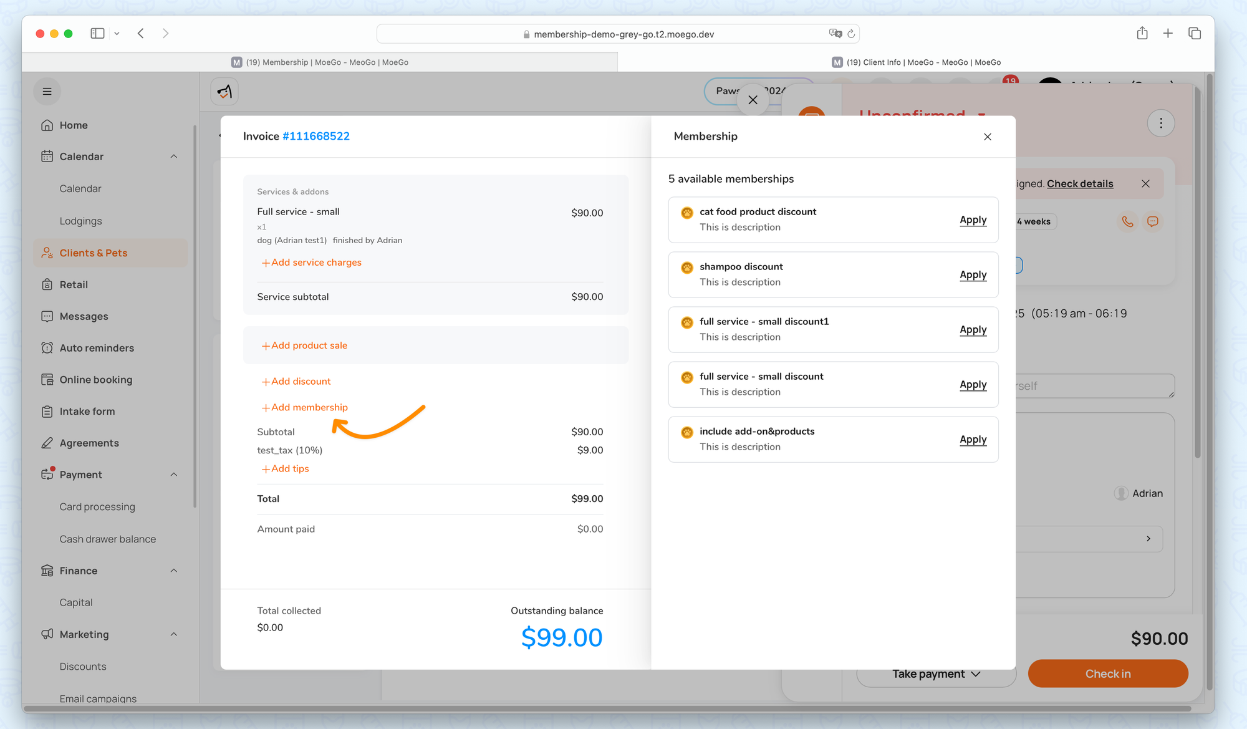Screen dimensions: 1247x729
Task: Open Clients & Pets in sidebar
Action: point(94,253)
